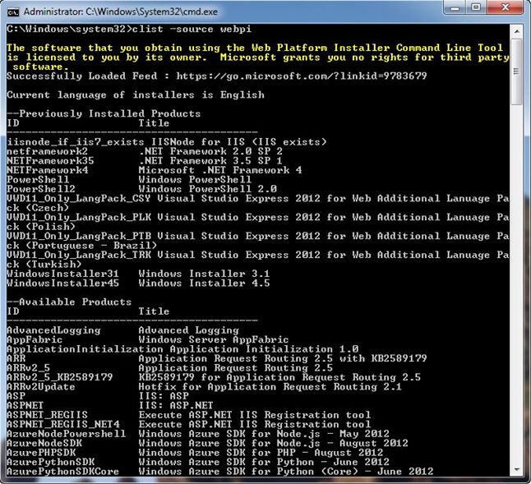Click the 'ASPNET_REGIIS_NET4' ID entry
The height and width of the screenshot is (484, 531).
pyautogui.click(x=63, y=425)
